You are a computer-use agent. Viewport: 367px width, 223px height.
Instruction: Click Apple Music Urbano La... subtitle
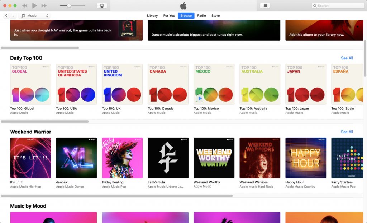coord(166,187)
